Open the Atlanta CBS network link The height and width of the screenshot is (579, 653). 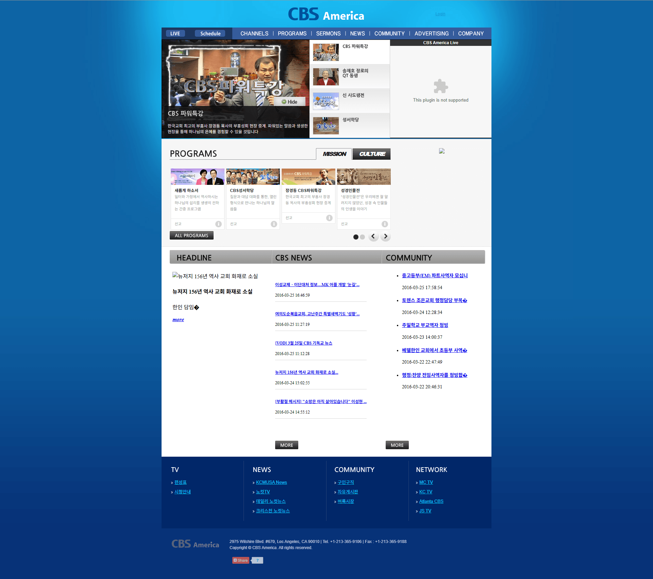click(x=431, y=502)
